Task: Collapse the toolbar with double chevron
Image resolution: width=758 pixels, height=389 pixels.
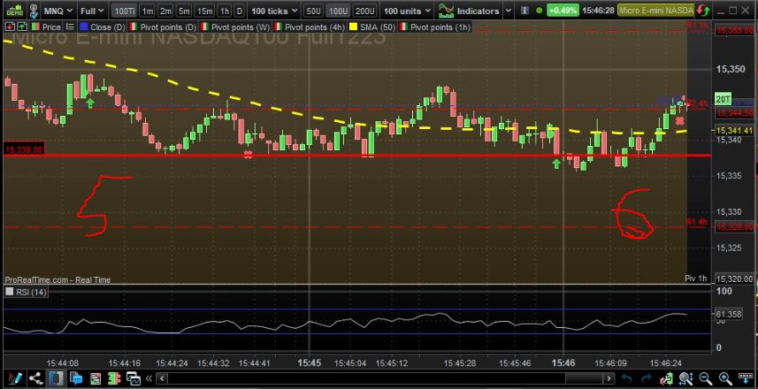Action: [149, 378]
